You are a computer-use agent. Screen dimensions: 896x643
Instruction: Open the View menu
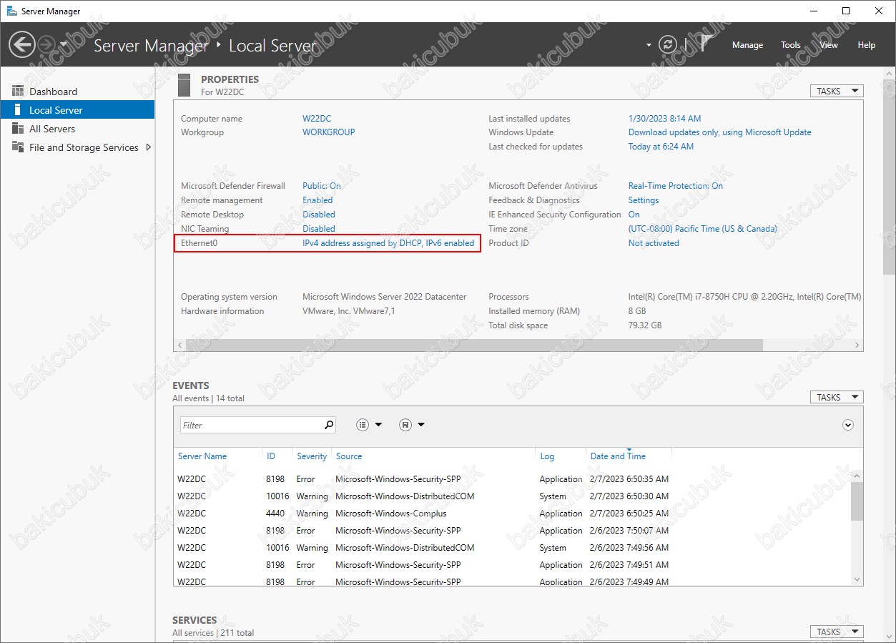(x=828, y=45)
